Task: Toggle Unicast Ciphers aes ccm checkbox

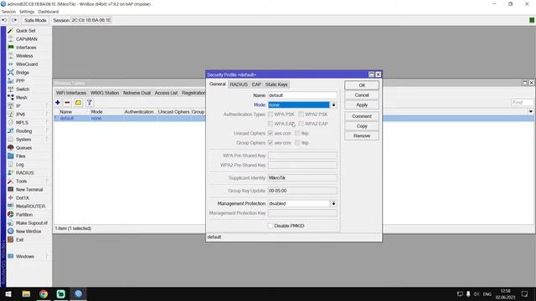Action: point(271,133)
